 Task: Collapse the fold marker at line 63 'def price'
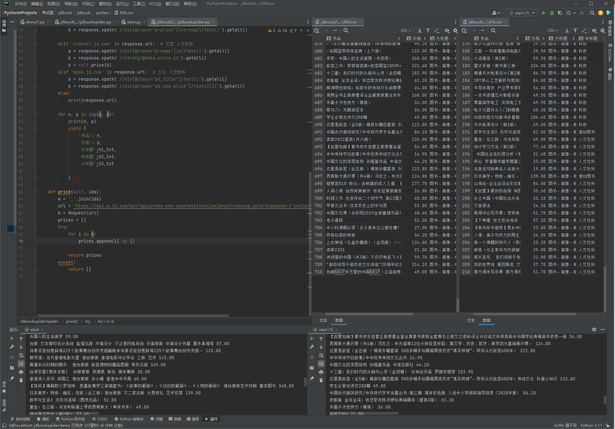coord(36,192)
